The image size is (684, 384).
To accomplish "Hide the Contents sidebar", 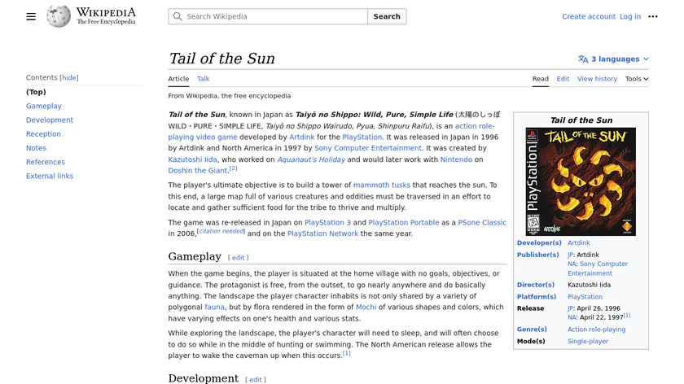I will tap(69, 77).
